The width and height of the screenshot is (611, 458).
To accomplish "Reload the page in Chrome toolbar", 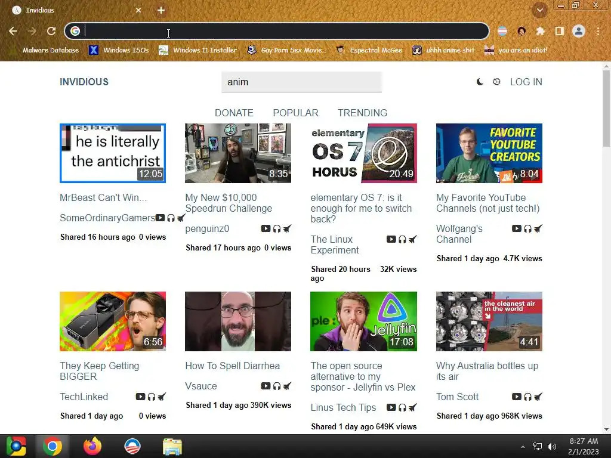I will [x=51, y=31].
